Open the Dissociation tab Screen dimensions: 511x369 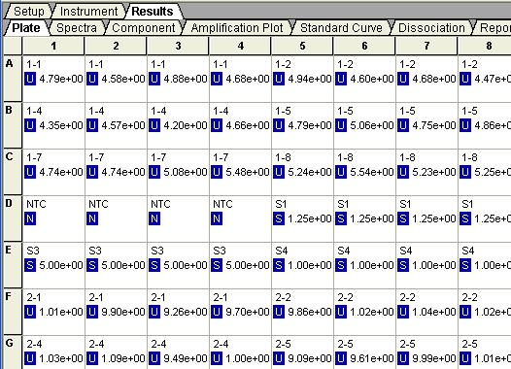click(x=431, y=28)
